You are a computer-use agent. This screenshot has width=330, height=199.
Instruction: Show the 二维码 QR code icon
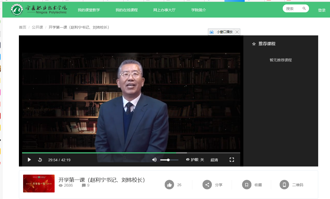pyautogui.click(x=284, y=185)
